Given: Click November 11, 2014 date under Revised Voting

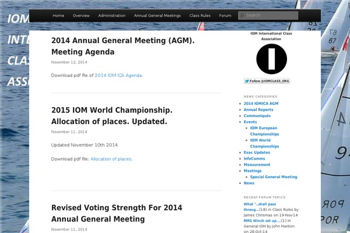Looking at the screenshot, I should tap(69, 229).
